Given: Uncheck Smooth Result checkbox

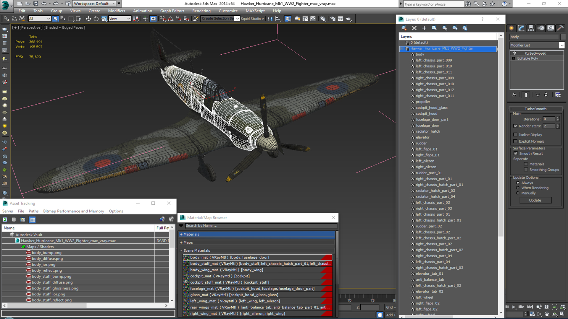Looking at the screenshot, I should [x=516, y=153].
